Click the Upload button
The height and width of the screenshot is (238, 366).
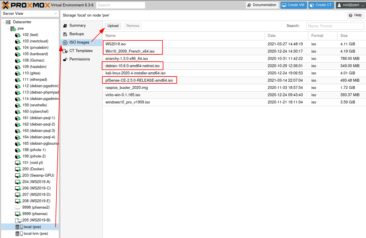113,26
